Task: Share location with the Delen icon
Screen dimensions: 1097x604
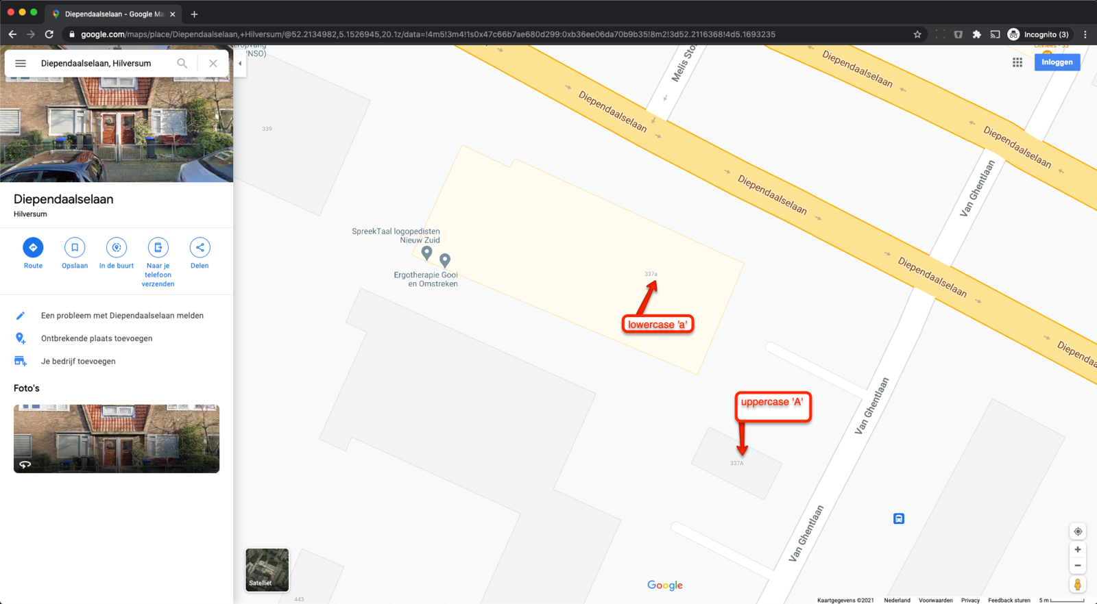Action: tap(200, 247)
